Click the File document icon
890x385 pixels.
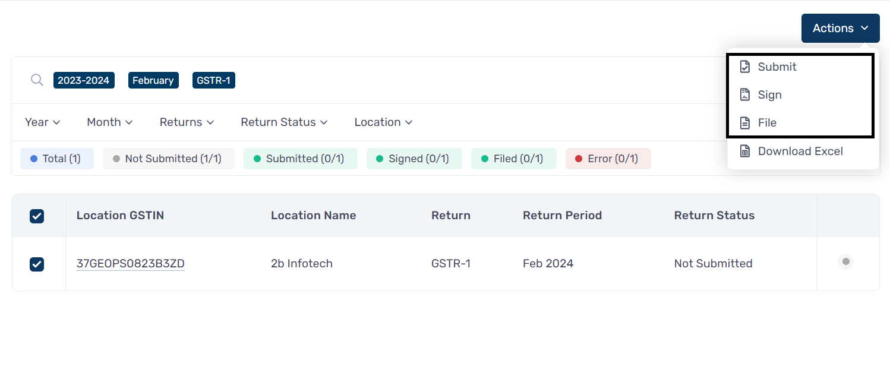[x=744, y=123]
